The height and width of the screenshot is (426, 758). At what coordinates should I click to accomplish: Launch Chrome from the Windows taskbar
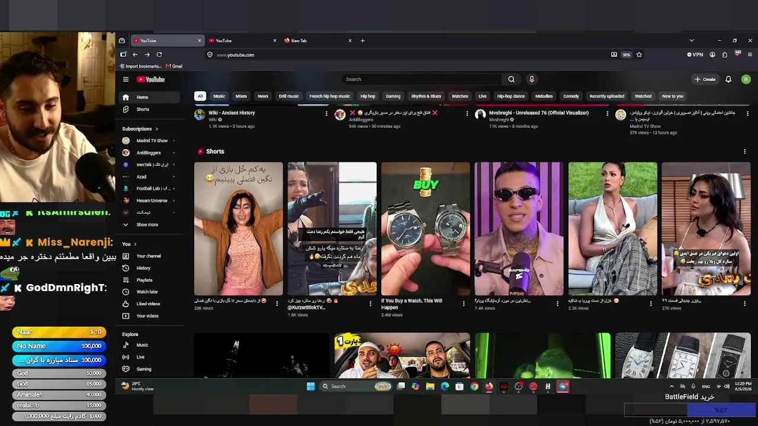click(x=474, y=386)
